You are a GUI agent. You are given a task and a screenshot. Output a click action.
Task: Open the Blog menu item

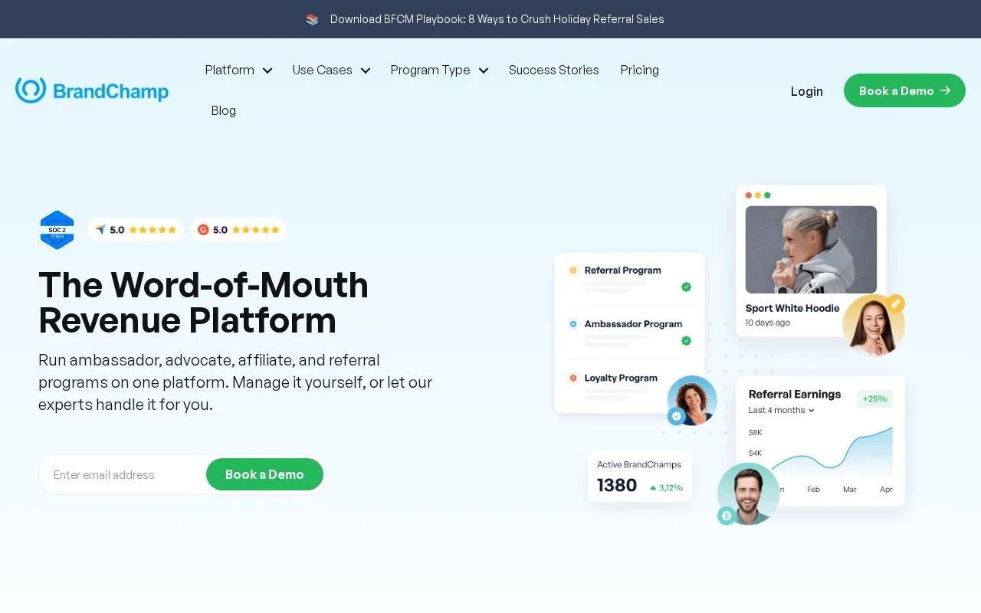[224, 110]
